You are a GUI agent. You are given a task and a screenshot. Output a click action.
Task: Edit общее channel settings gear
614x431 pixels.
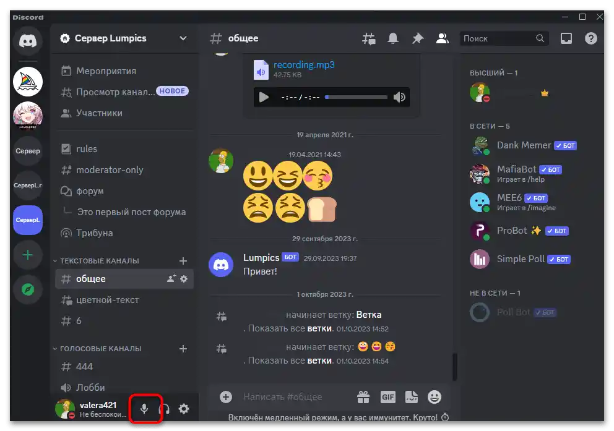pos(184,279)
